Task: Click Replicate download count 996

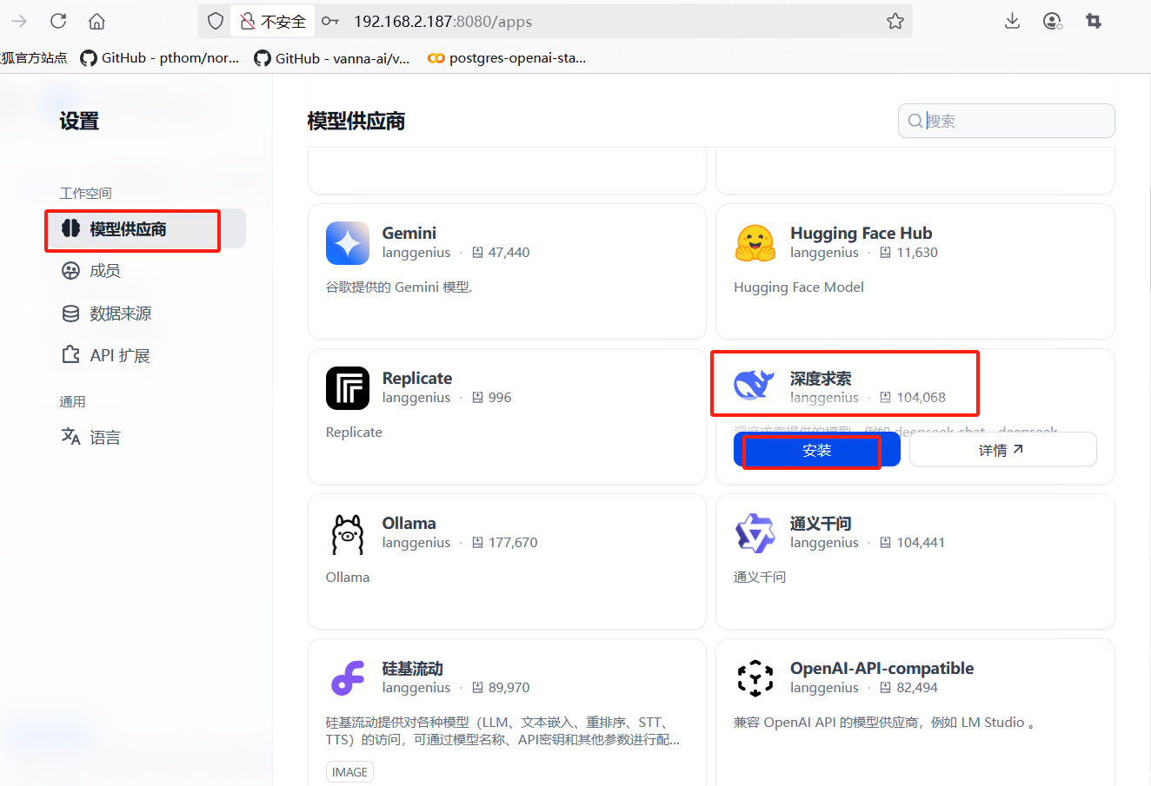Action: (x=500, y=398)
